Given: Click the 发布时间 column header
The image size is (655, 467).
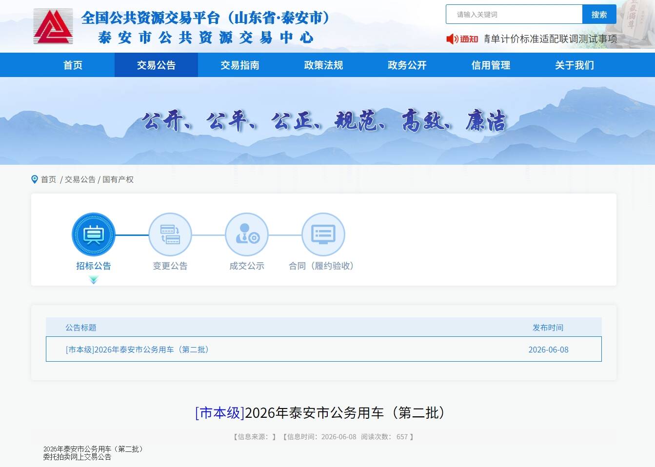Looking at the screenshot, I should click(x=548, y=328).
